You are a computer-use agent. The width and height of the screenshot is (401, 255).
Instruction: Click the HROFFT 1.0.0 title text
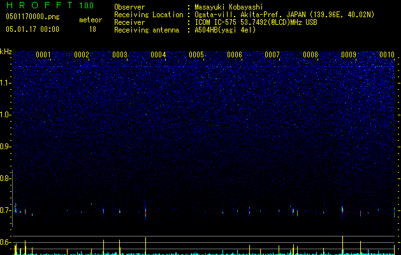[50, 5]
